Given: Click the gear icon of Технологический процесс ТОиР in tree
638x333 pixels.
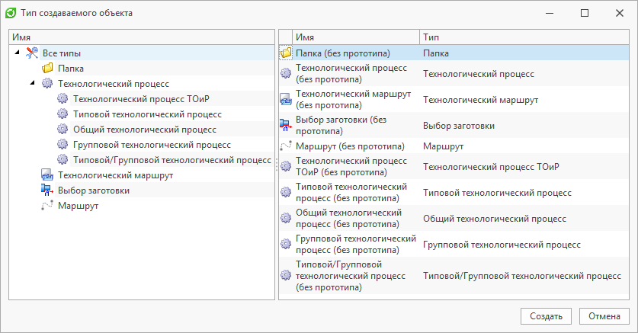Looking at the screenshot, I should [63, 98].
